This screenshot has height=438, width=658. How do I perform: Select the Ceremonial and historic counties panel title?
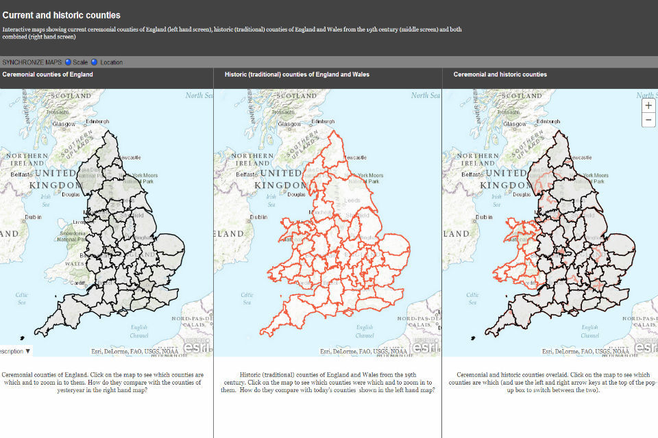pyautogui.click(x=500, y=74)
